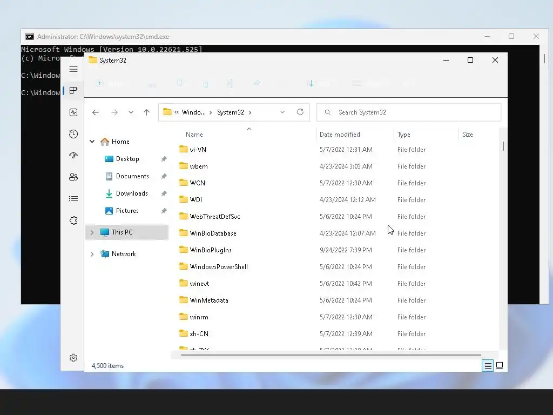This screenshot has height=415, width=553.
Task: Open Task Manager settings gear
Action: point(73,358)
